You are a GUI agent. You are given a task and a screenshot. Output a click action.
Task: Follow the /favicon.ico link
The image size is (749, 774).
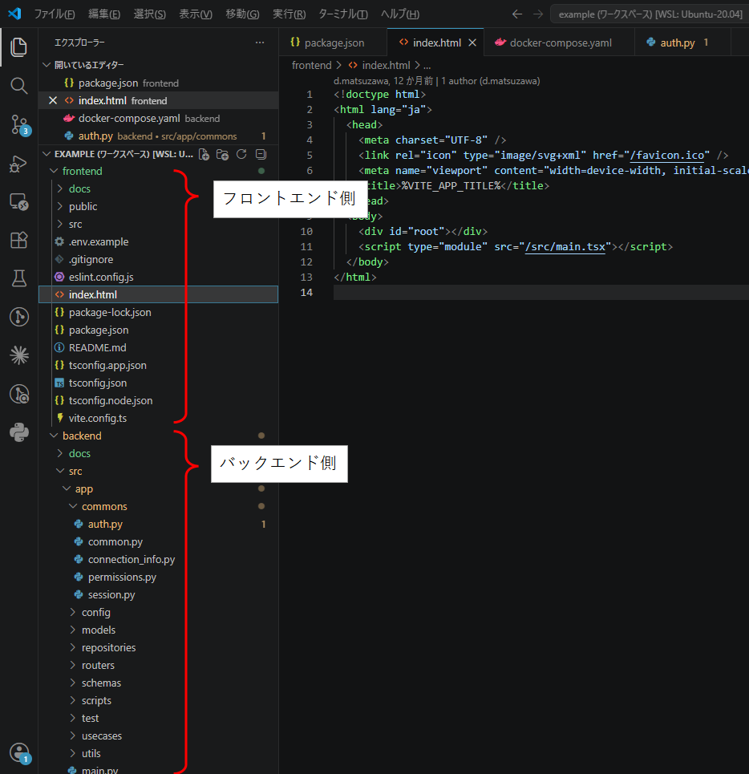[666, 156]
